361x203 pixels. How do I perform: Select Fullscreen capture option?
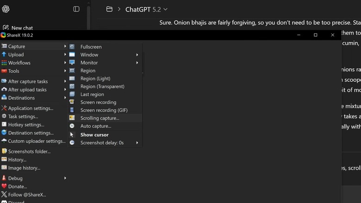coord(91,47)
